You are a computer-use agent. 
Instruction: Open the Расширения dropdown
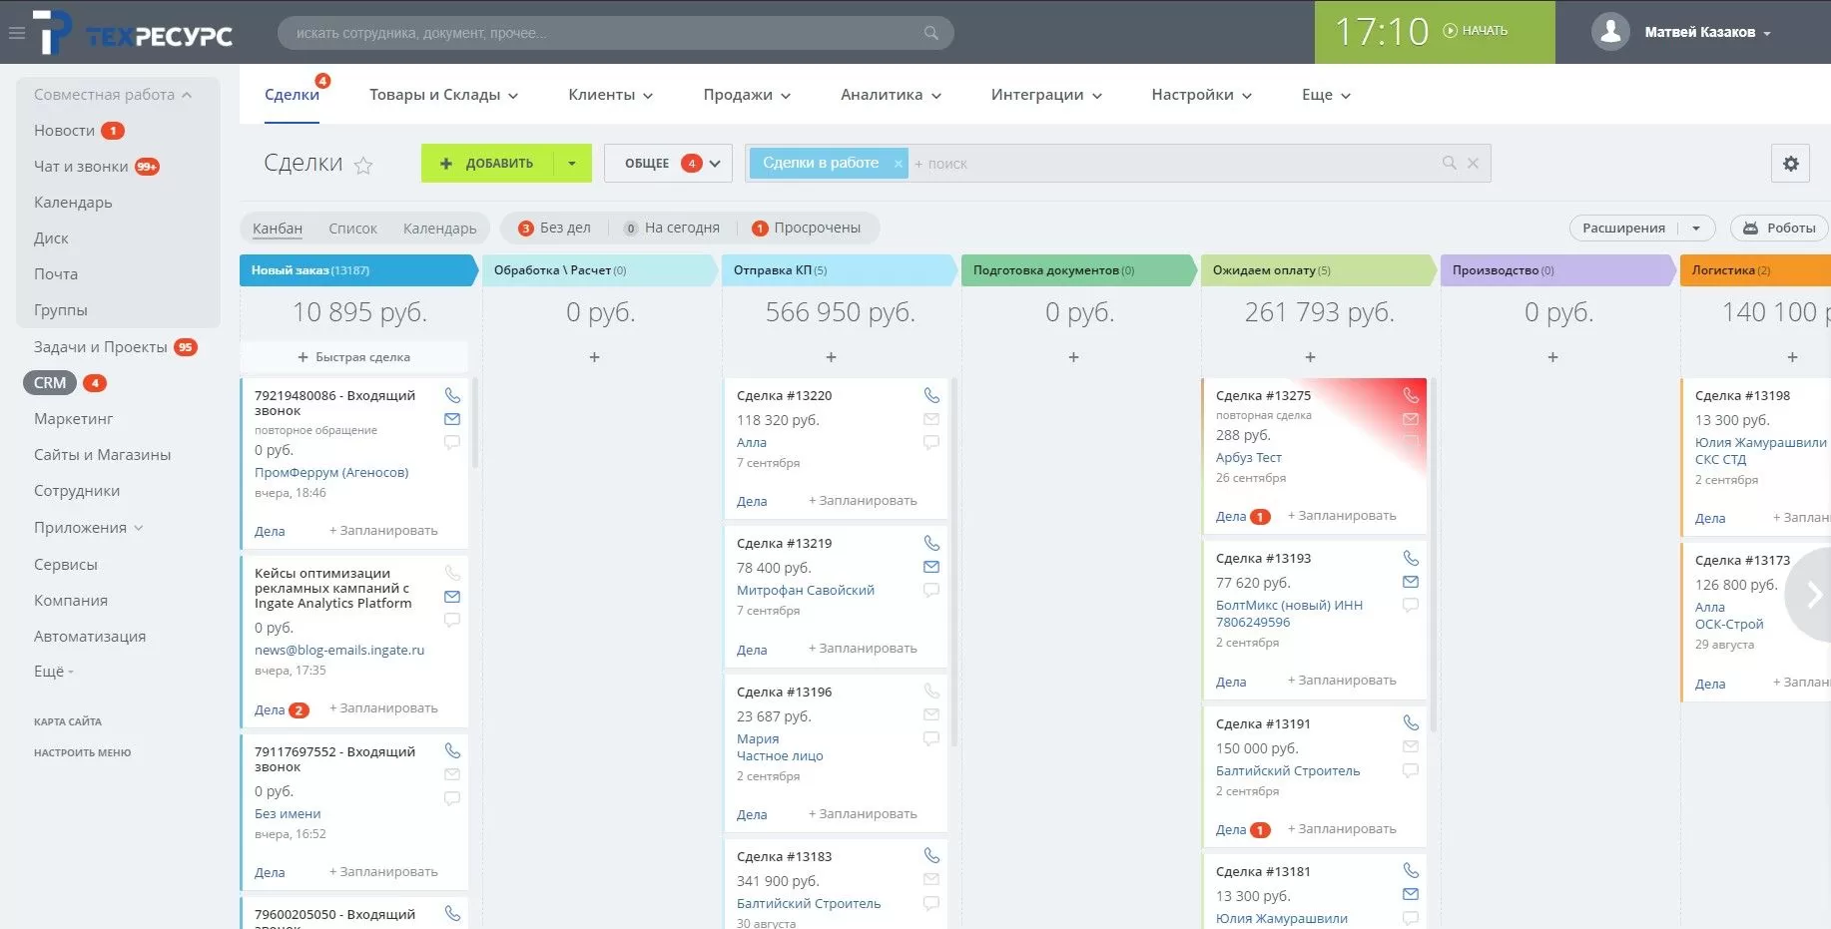coord(1640,229)
